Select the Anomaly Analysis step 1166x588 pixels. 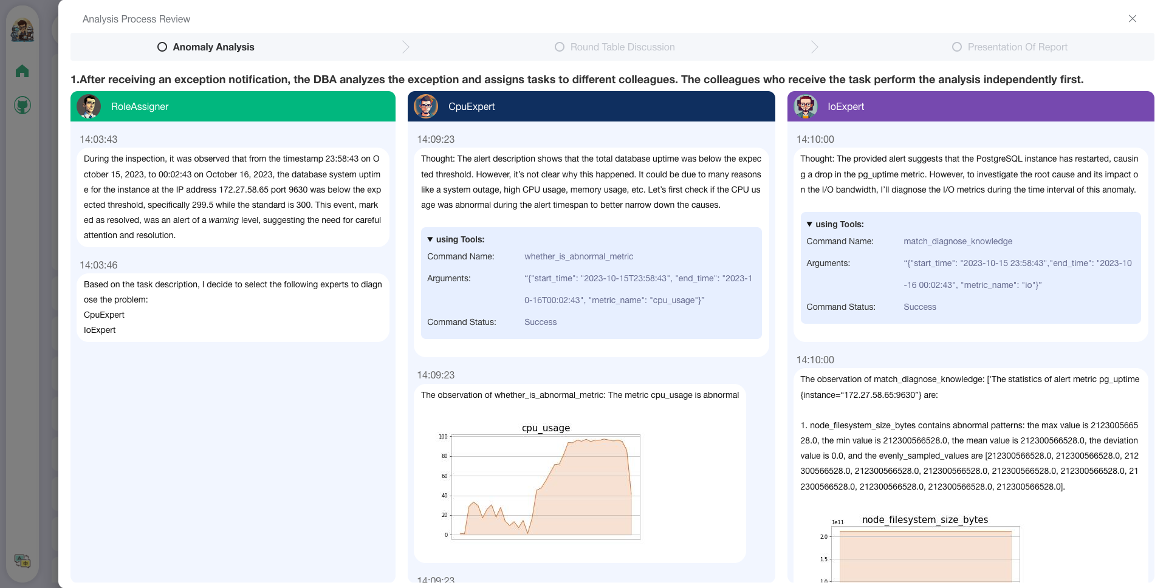coord(206,47)
